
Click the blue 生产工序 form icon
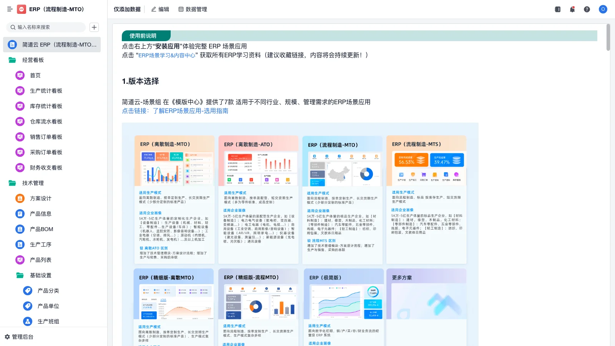point(20,245)
